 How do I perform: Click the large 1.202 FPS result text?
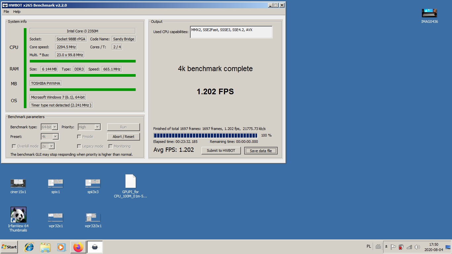coord(215,92)
